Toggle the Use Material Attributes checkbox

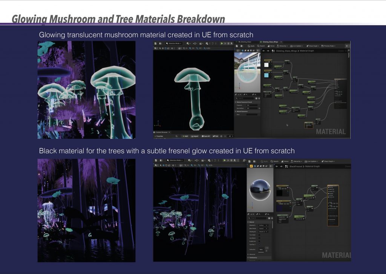259,238
